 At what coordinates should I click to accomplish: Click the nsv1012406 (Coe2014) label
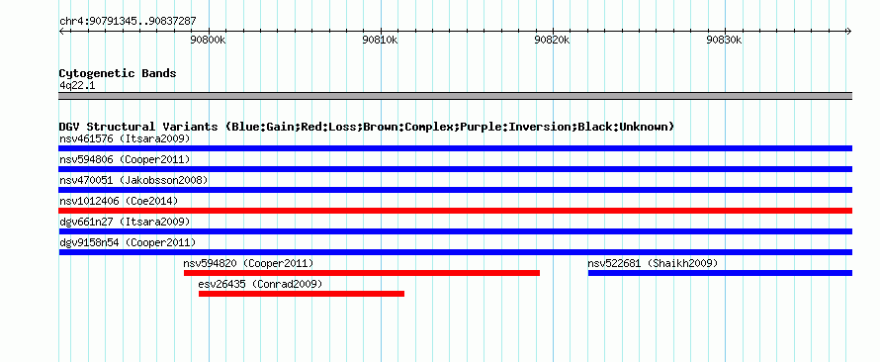(x=119, y=201)
